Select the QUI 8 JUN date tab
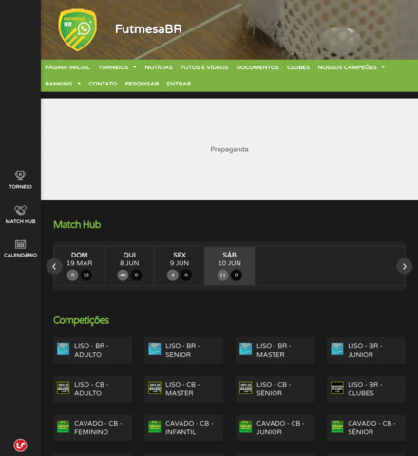 [x=129, y=266]
